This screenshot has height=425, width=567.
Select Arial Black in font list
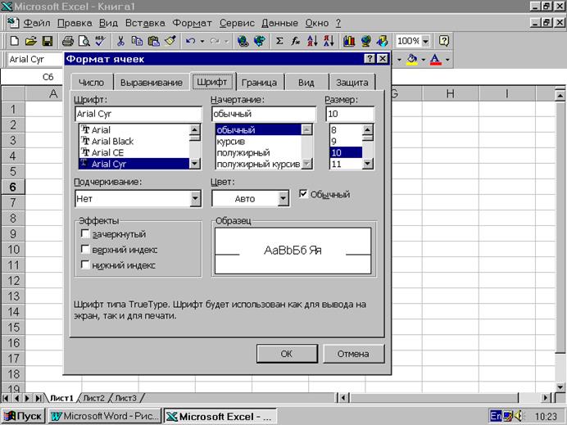click(134, 141)
